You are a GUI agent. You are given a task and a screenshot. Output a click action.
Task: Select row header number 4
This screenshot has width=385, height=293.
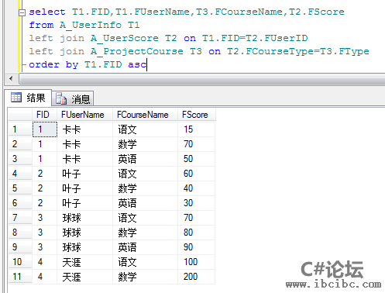point(20,174)
